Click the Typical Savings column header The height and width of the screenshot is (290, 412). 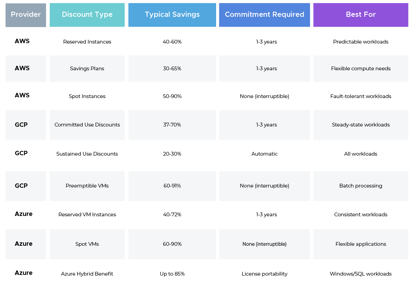[172, 14]
